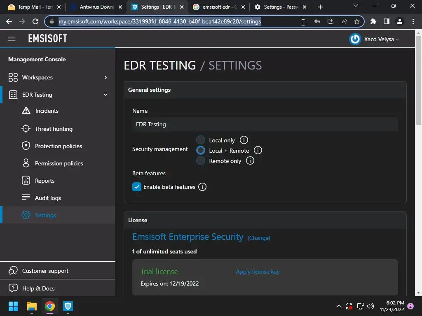Switch to Settings - Passwords tab
The width and height of the screenshot is (422, 316).
pos(280,7)
